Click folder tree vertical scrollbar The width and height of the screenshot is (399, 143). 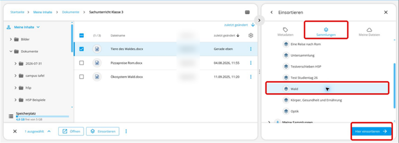click(72, 38)
